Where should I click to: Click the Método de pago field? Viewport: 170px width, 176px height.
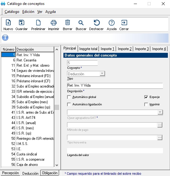coord(112,125)
